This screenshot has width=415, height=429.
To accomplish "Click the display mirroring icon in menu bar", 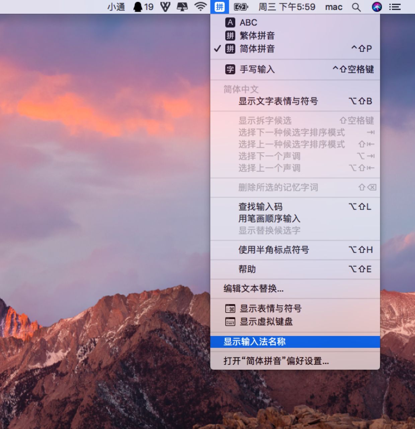I will coord(182,7).
